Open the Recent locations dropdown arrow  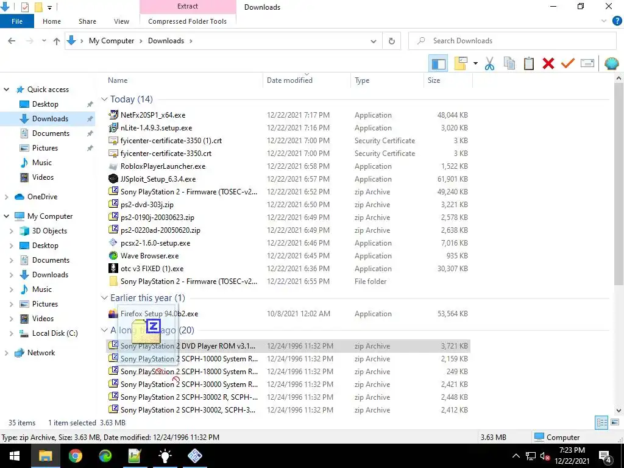44,41
